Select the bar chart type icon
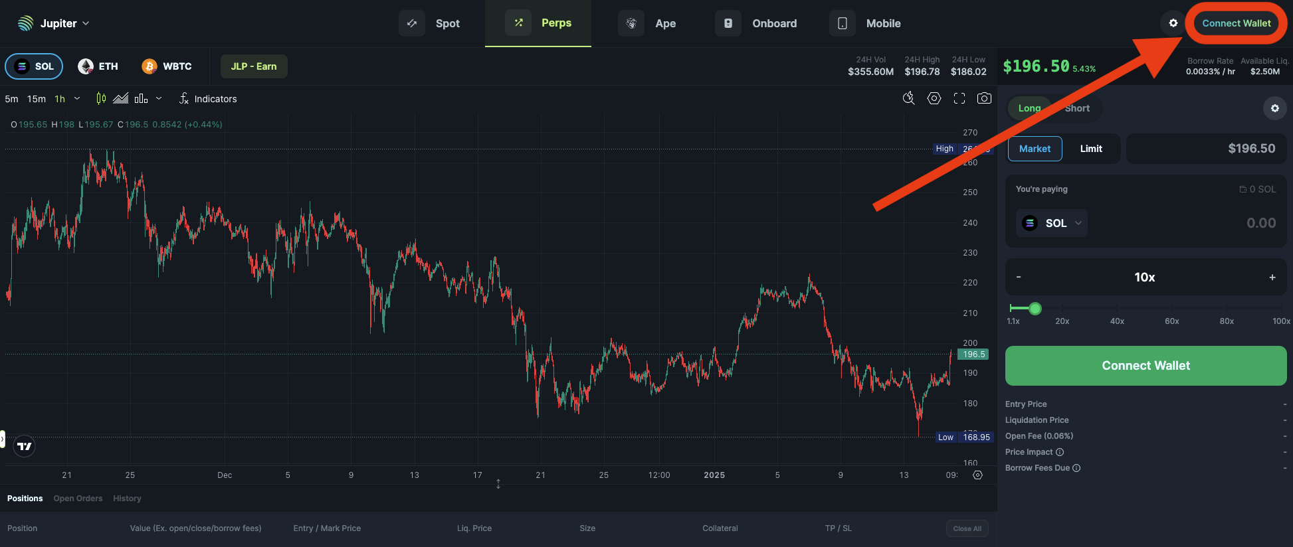 coord(141,98)
